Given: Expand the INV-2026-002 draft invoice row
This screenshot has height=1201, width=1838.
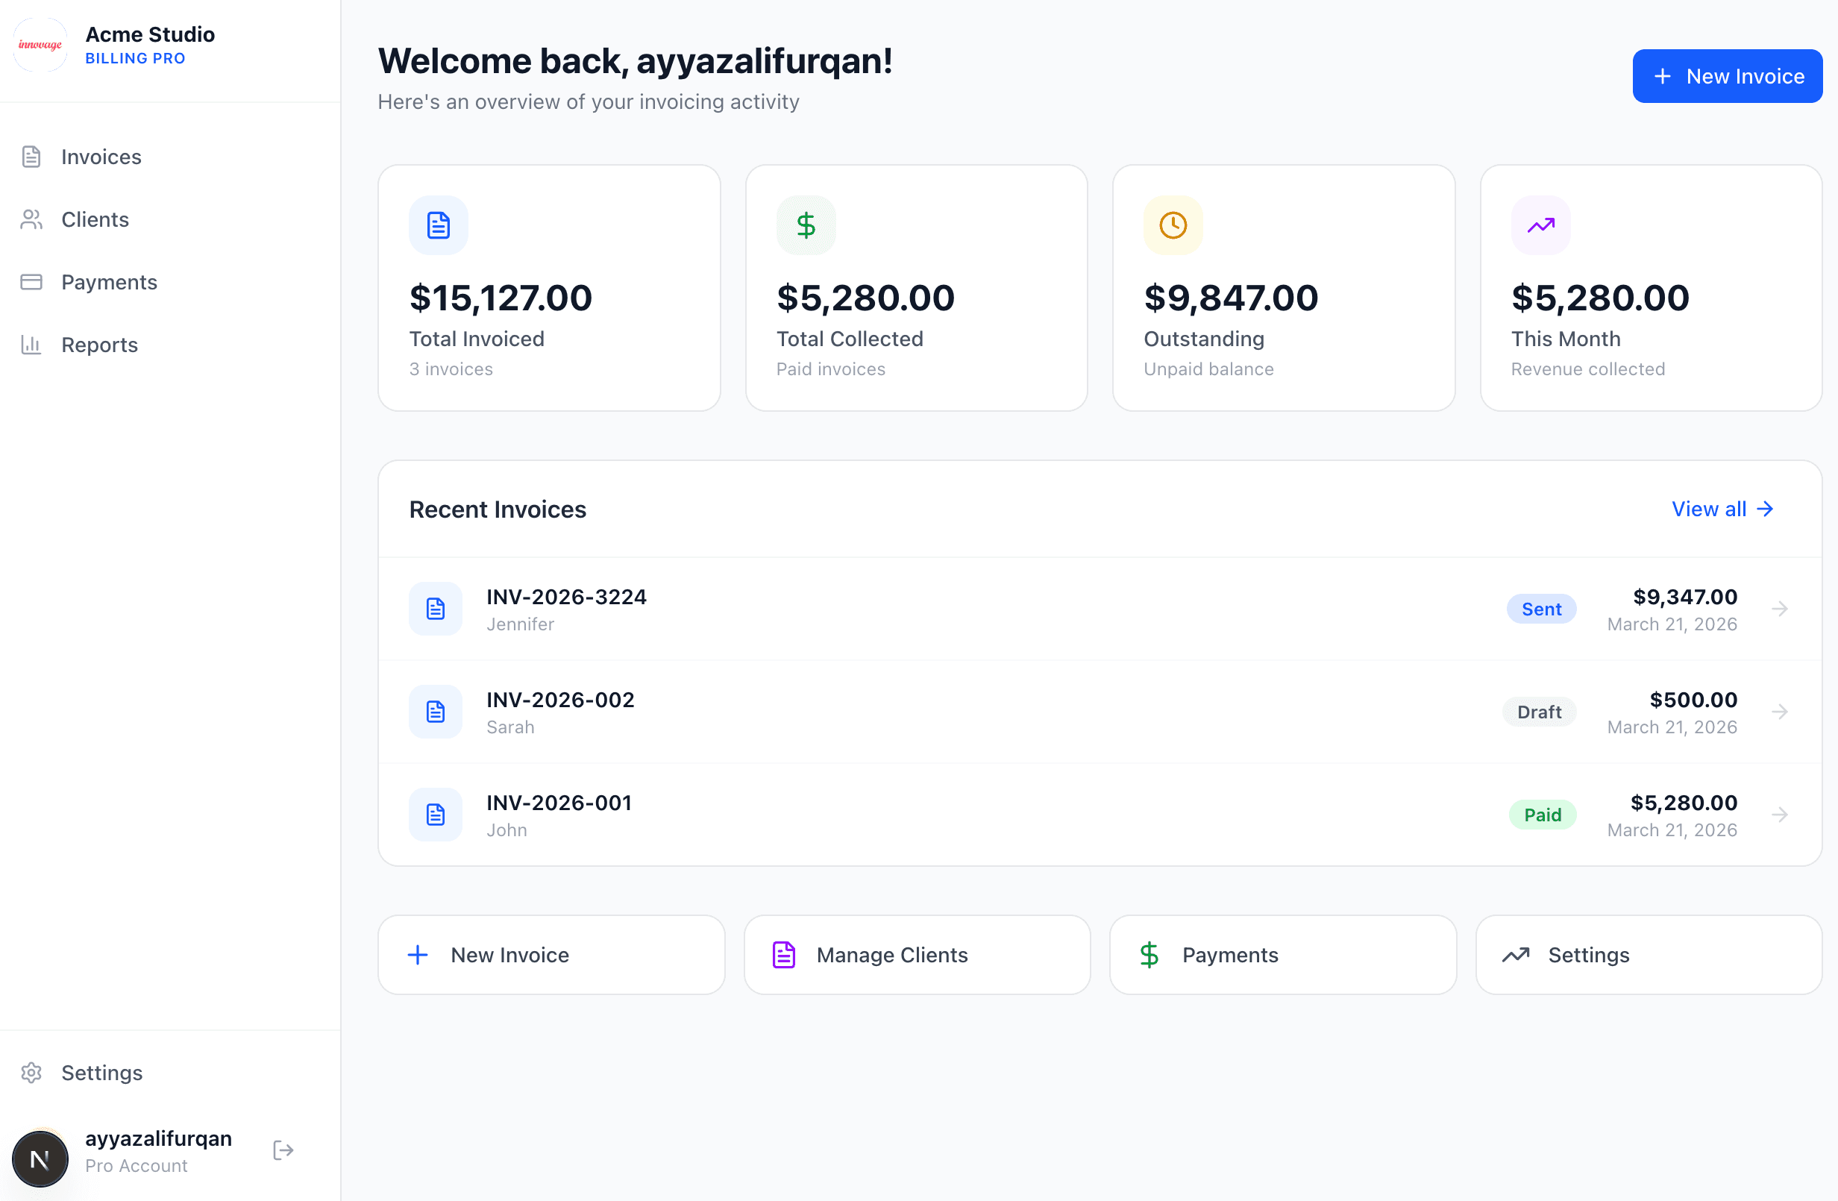Looking at the screenshot, I should [1781, 712].
